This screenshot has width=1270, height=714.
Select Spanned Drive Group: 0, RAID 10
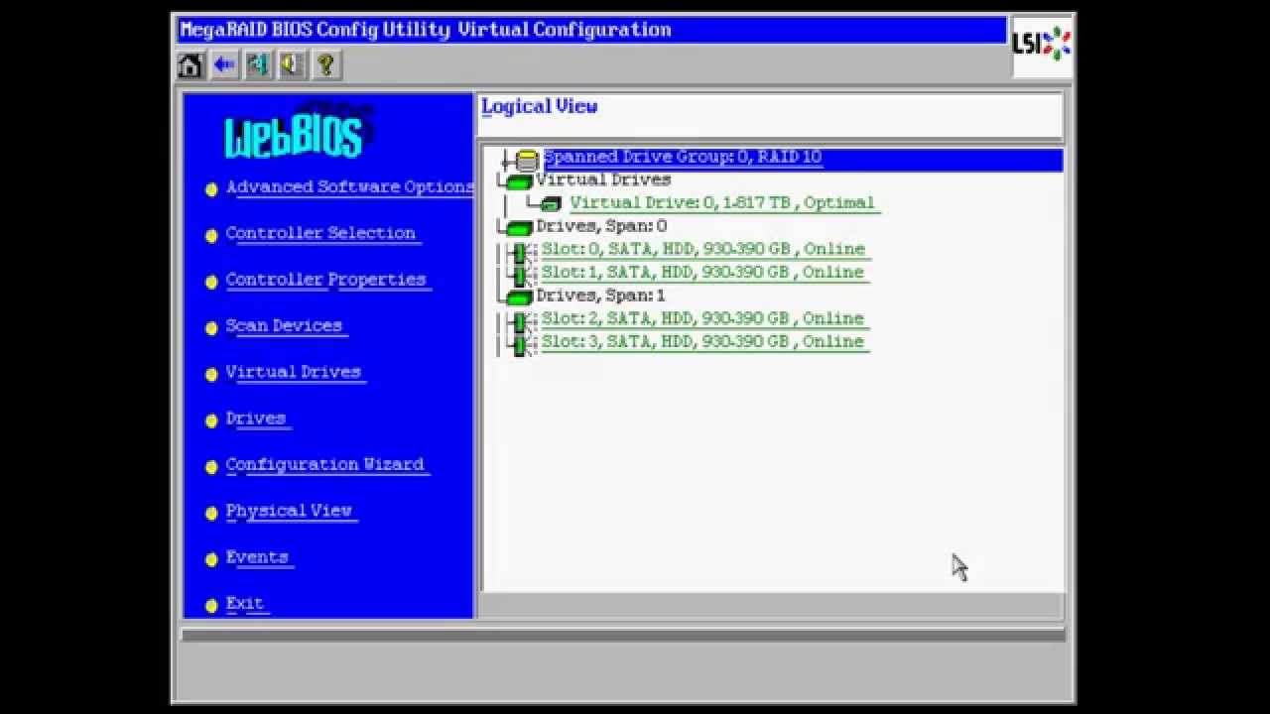[683, 157]
